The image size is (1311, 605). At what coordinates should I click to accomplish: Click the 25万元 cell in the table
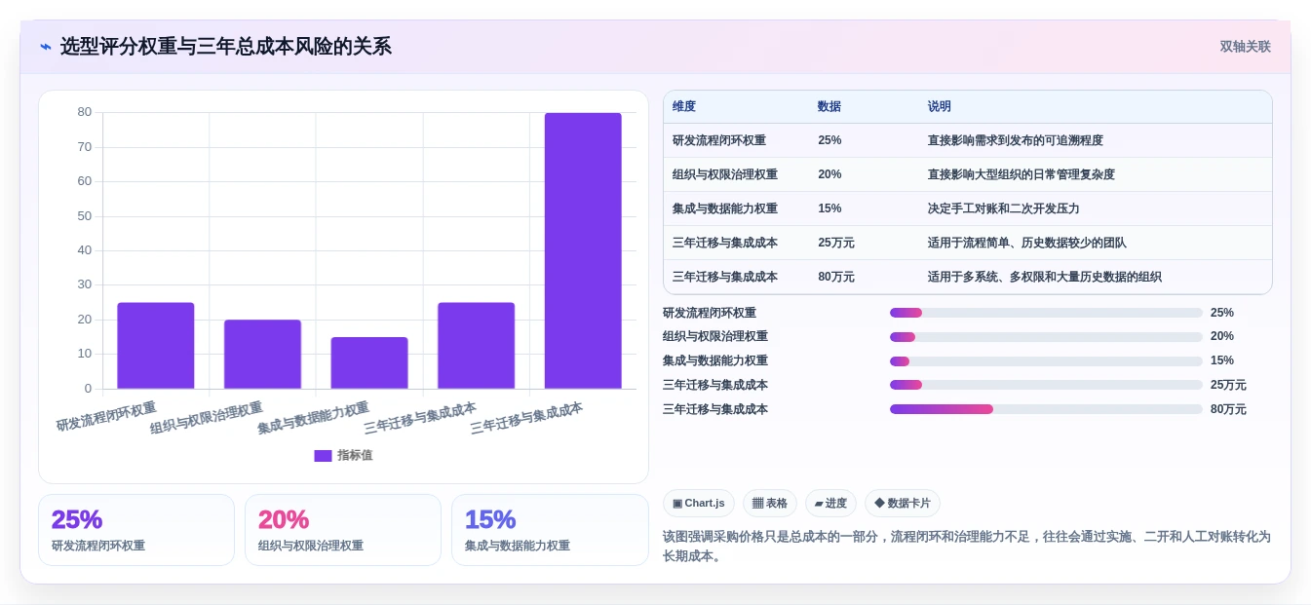tap(836, 243)
